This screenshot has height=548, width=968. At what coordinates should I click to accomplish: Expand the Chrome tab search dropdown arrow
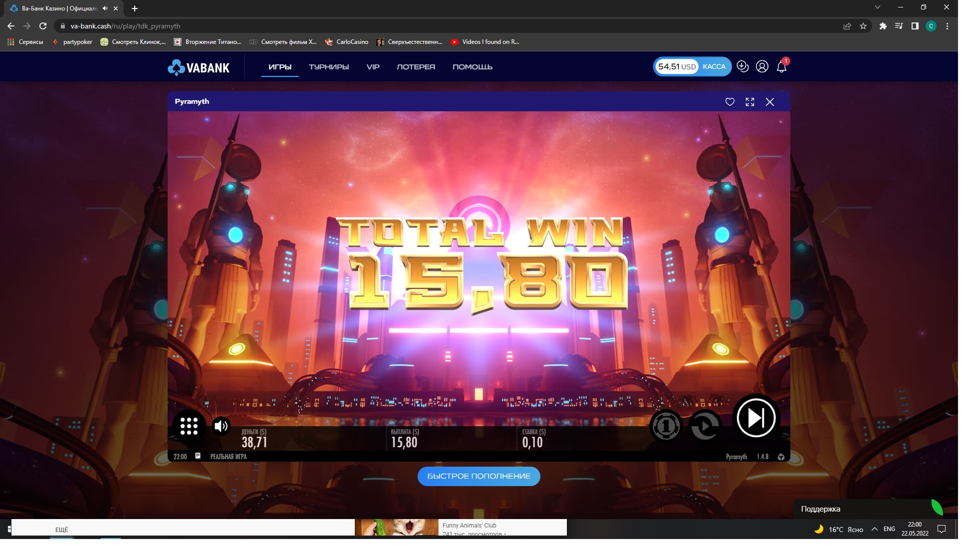877,7
